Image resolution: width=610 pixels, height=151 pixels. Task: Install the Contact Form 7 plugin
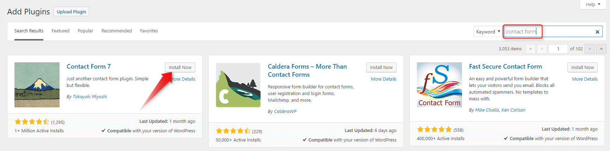point(180,68)
